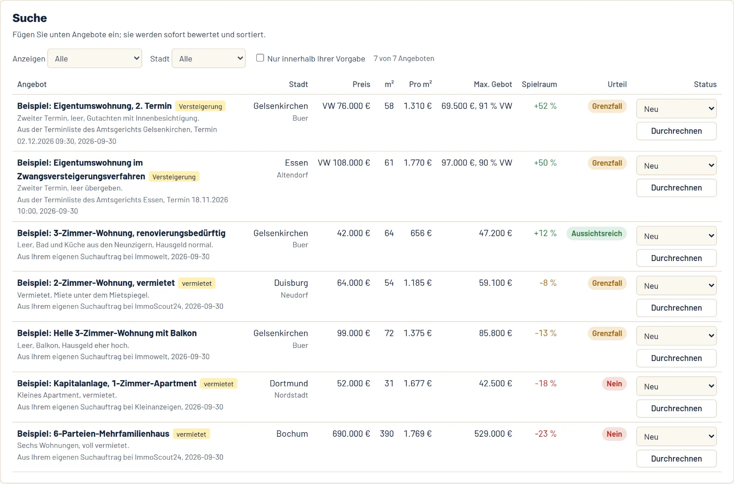The width and height of the screenshot is (734, 484).
Task: Open status dropdown for Eigentumswohnung, 2. Termin
Action: pos(677,109)
